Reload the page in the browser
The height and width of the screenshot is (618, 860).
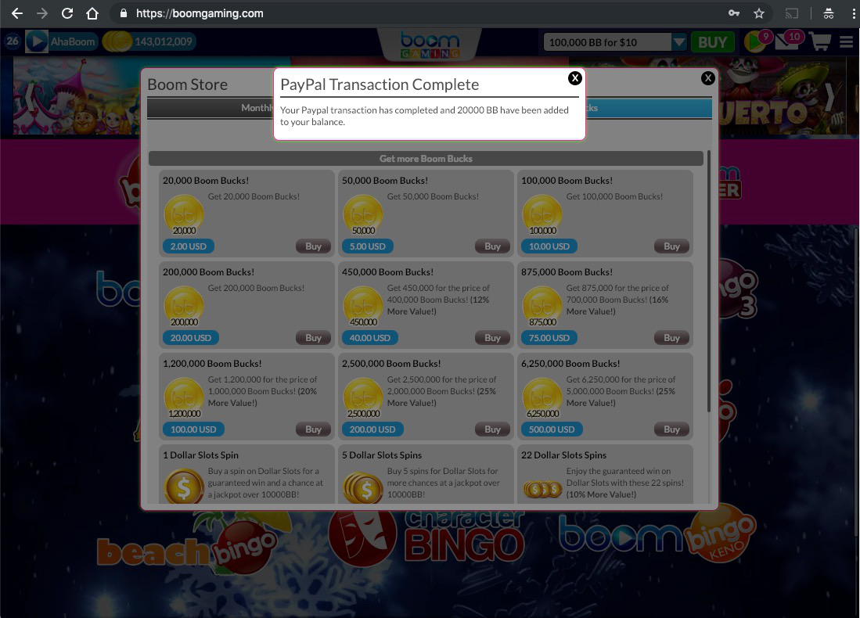point(67,13)
